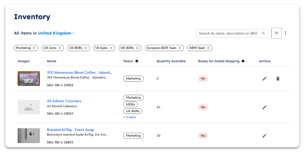Remove the European BDR Team filter
The width and height of the screenshot is (305, 153).
180,48
